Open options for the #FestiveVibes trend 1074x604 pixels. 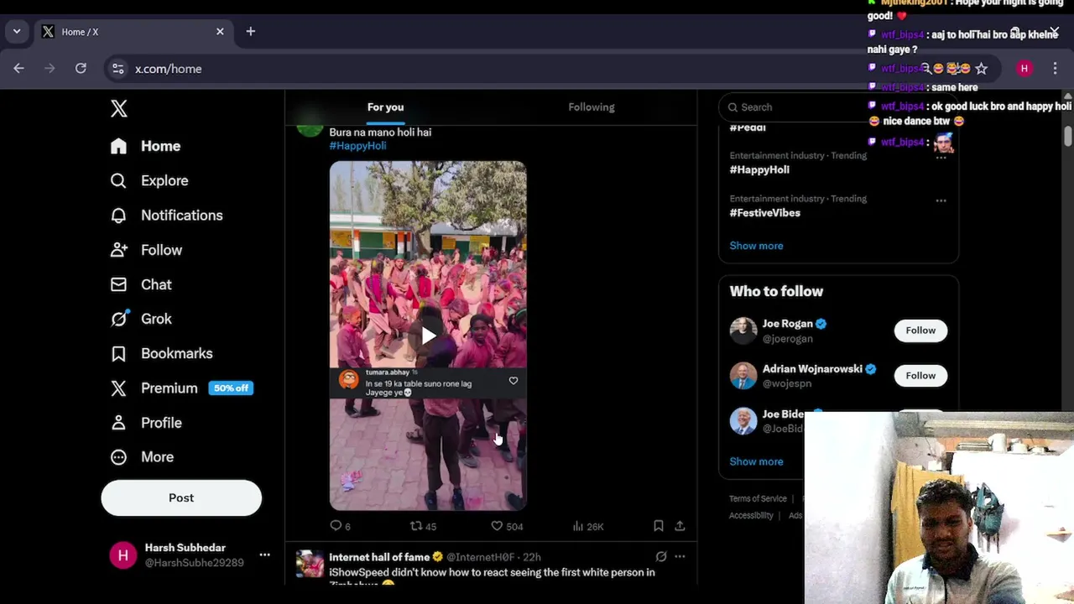tap(941, 200)
